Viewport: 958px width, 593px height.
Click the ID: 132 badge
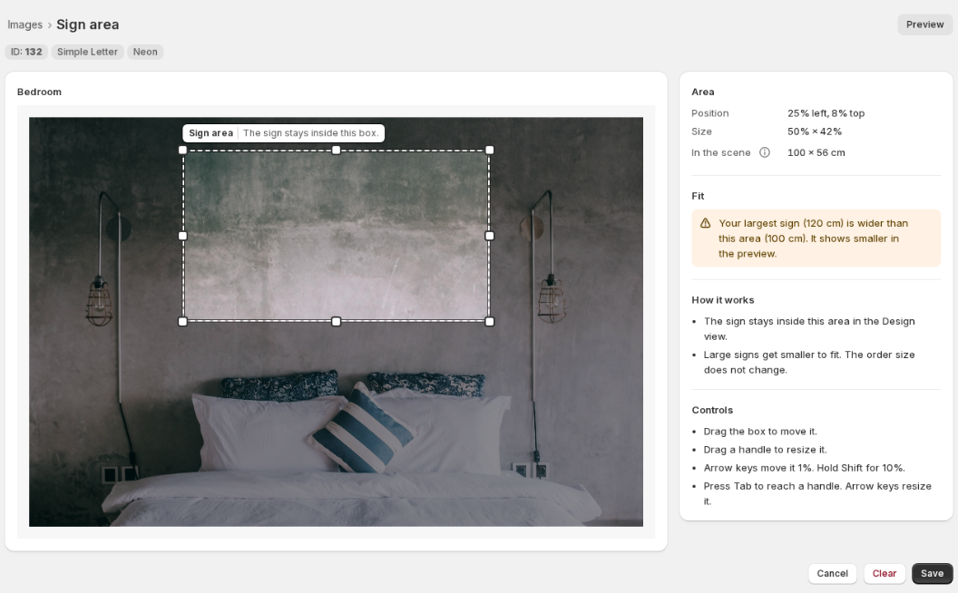click(26, 52)
